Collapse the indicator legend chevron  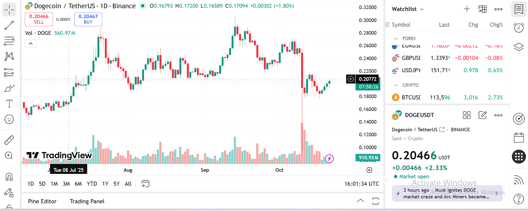pyautogui.click(x=31, y=43)
